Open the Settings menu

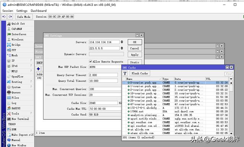click(x=22, y=11)
